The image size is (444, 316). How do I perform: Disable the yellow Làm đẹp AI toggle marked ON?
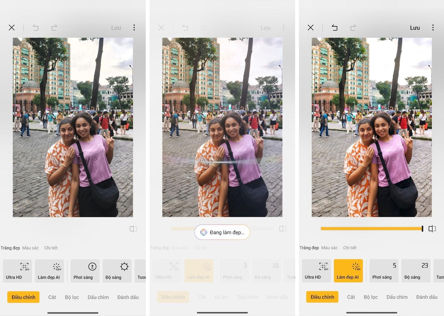click(x=348, y=271)
